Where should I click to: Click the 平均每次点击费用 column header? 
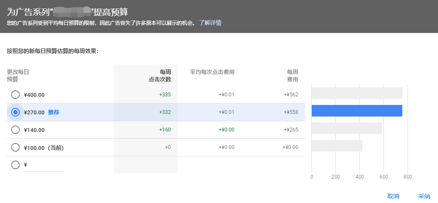(212, 72)
